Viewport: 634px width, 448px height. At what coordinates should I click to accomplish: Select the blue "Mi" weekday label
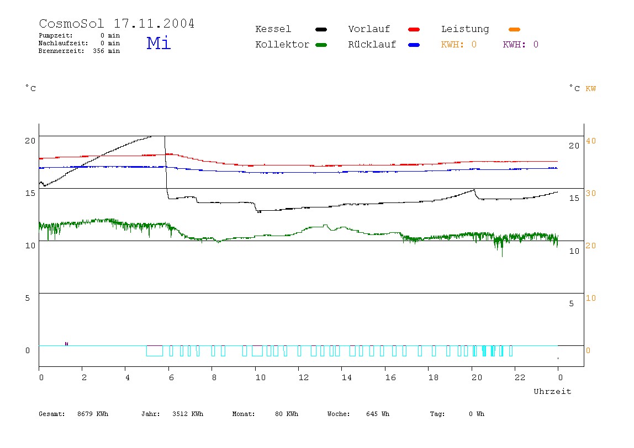click(158, 43)
